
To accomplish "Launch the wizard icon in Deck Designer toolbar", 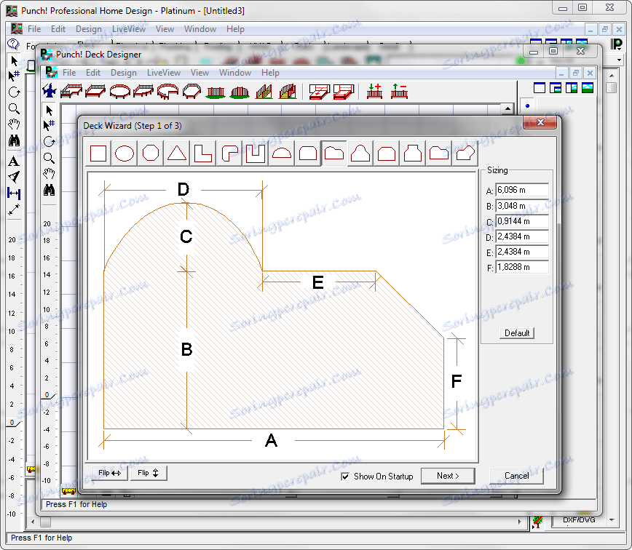I will (49, 92).
